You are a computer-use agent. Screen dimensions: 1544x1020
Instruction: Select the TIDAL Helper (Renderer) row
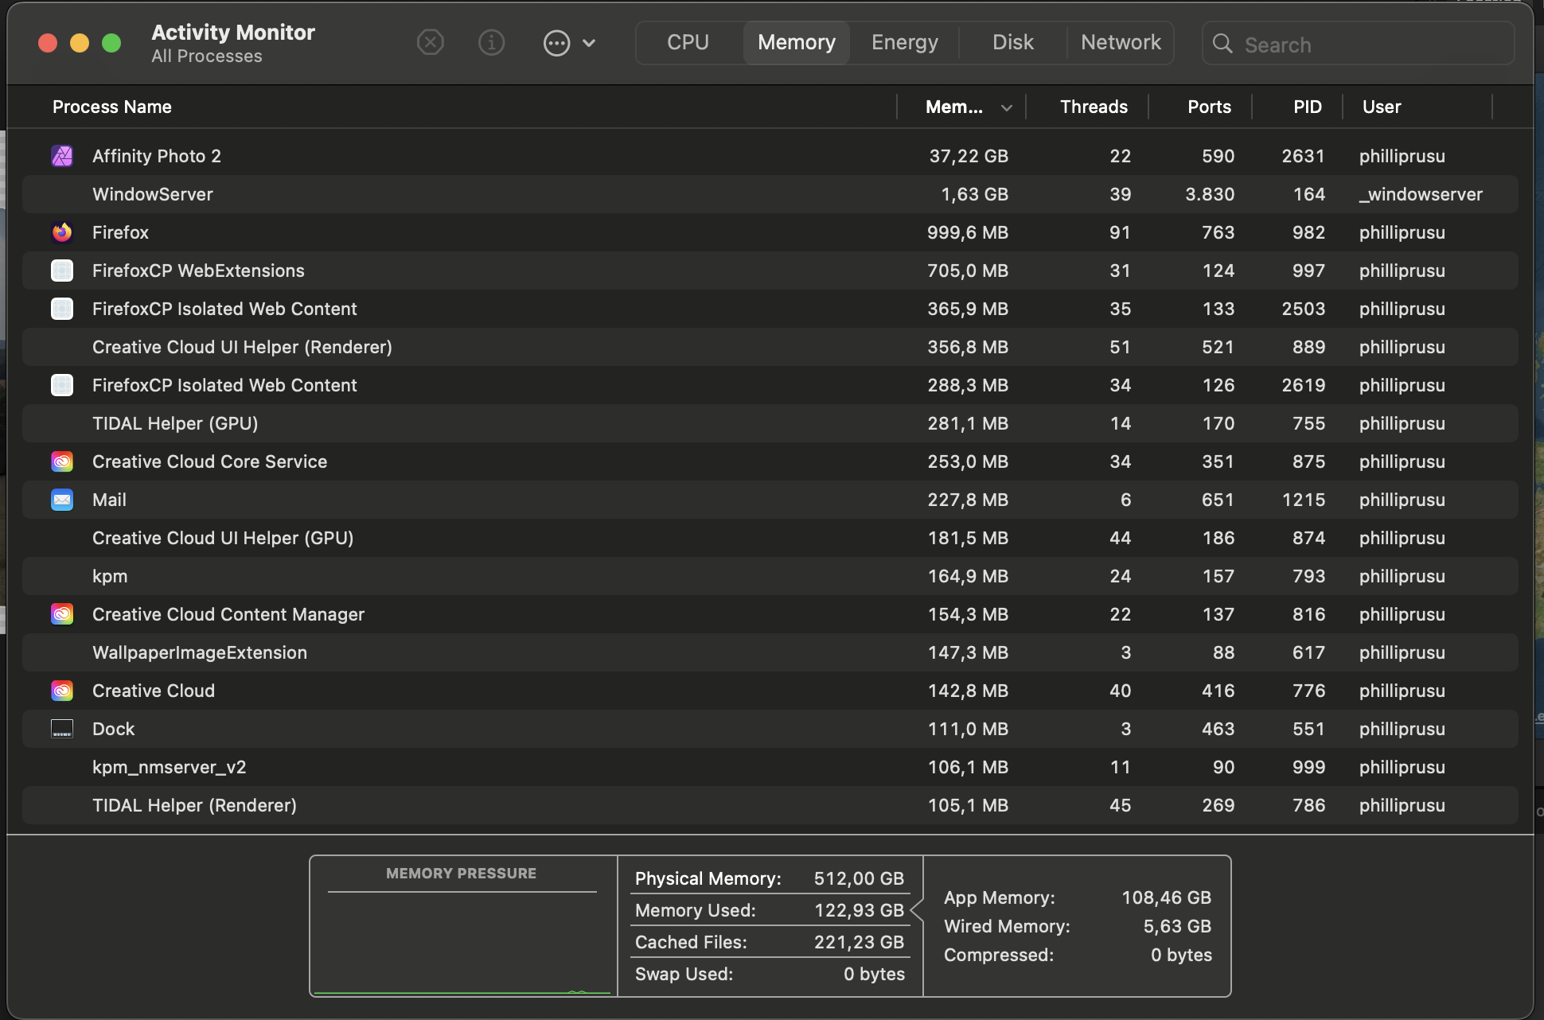770,805
